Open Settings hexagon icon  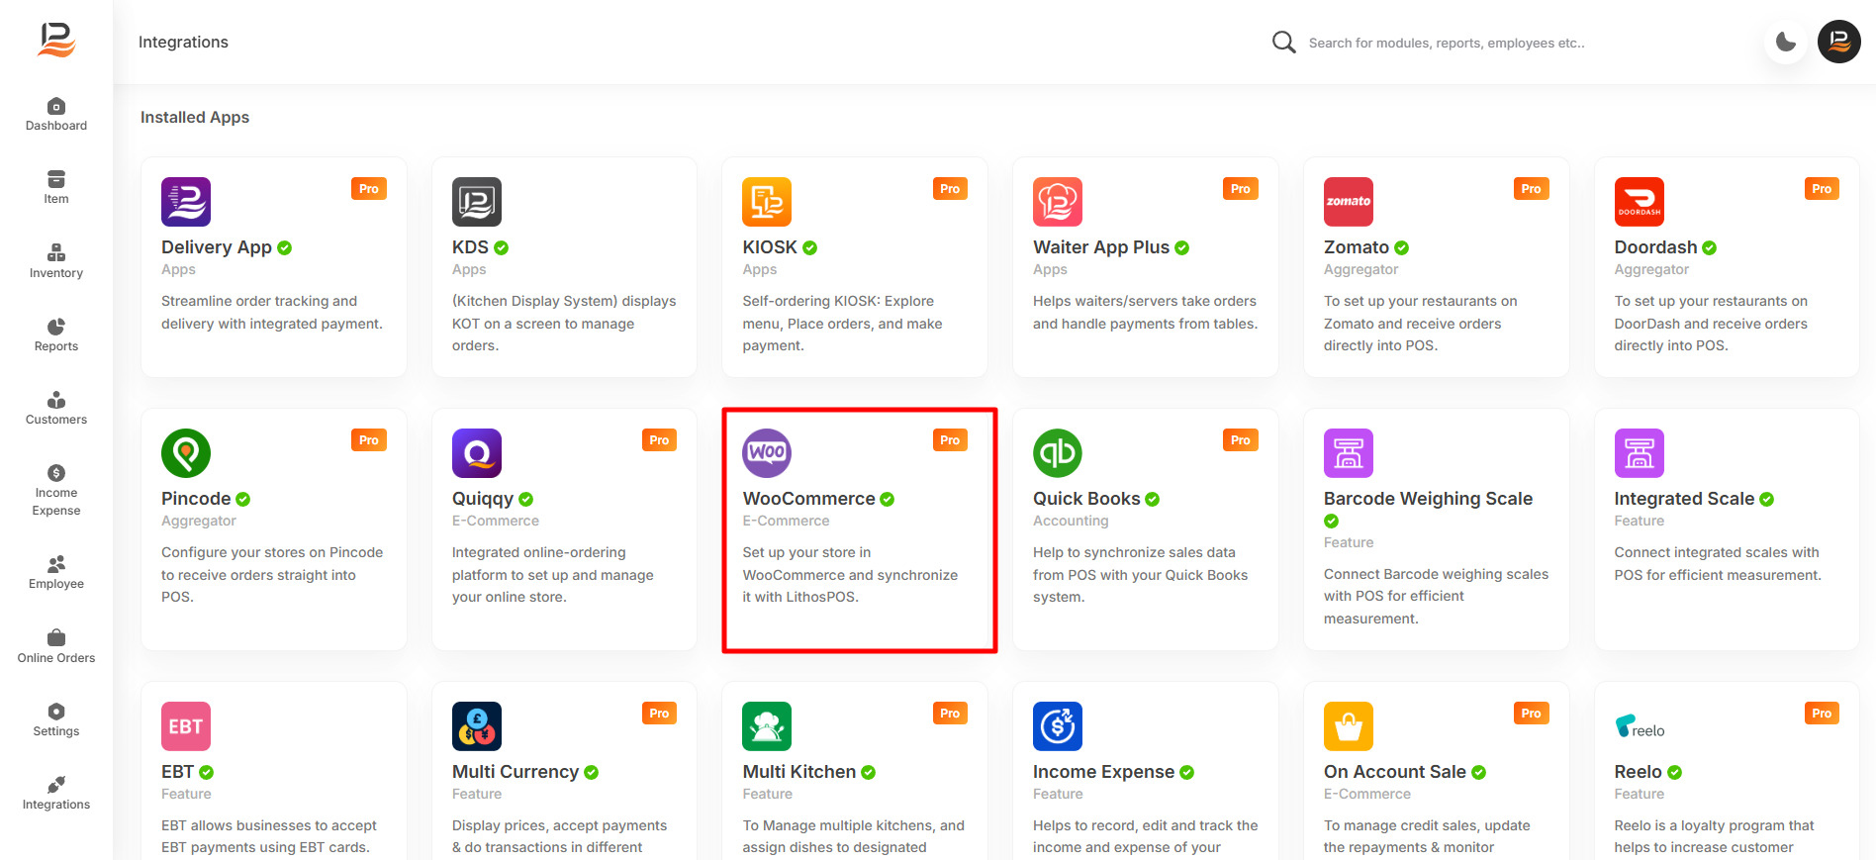pyautogui.click(x=56, y=712)
